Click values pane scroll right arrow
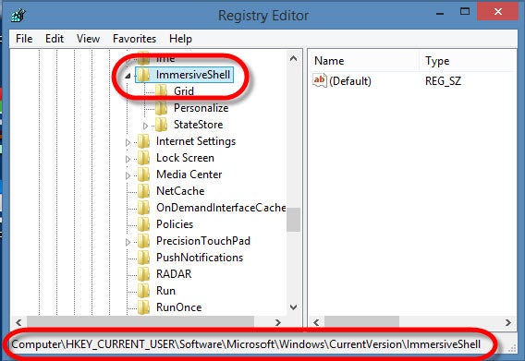Viewport: 525px width, 361px height. point(508,322)
